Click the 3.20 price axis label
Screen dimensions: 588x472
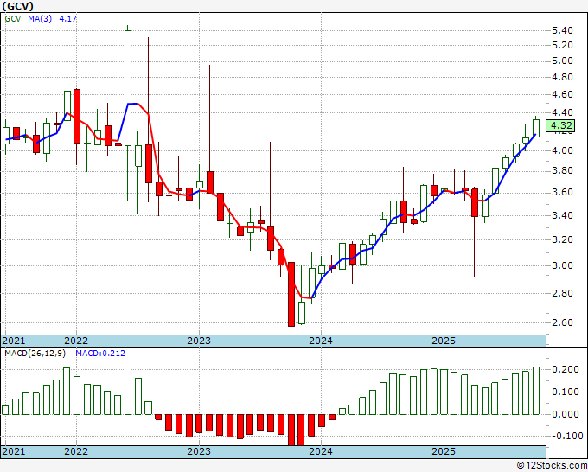pyautogui.click(x=562, y=239)
